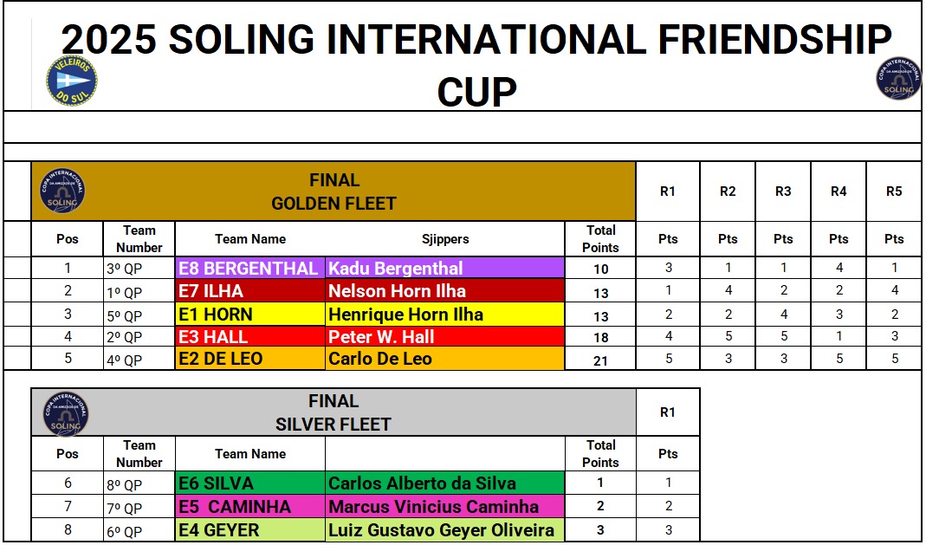This screenshot has width=926, height=545.
Task: Click the Sjippers column header
Action: pyautogui.click(x=445, y=239)
